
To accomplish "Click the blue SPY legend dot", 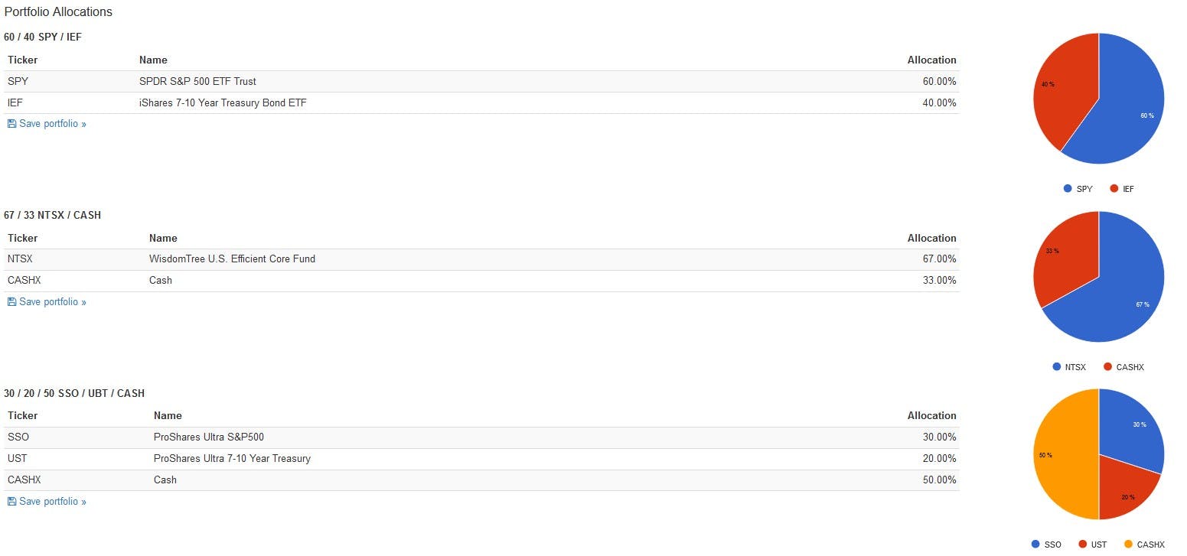I will tap(1068, 189).
